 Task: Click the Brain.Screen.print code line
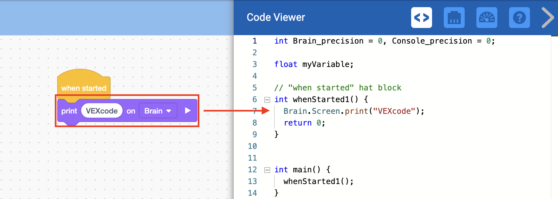[354, 111]
